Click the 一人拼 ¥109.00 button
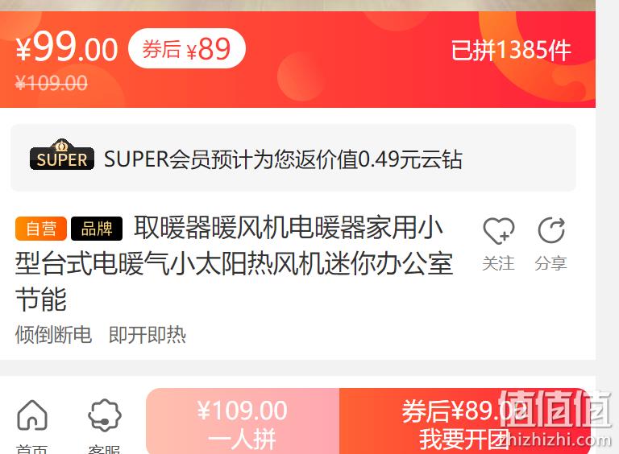 click(243, 422)
